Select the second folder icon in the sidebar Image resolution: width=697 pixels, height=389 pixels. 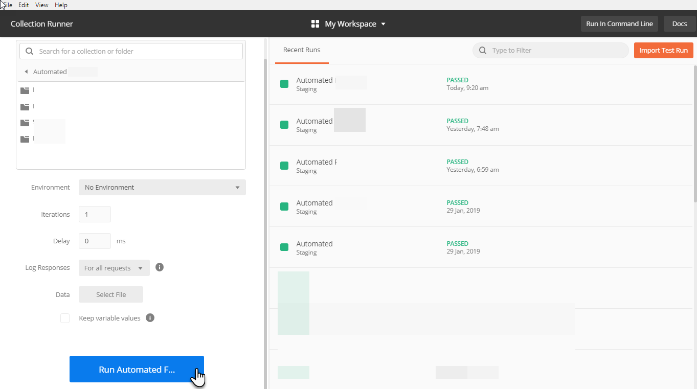click(x=25, y=106)
